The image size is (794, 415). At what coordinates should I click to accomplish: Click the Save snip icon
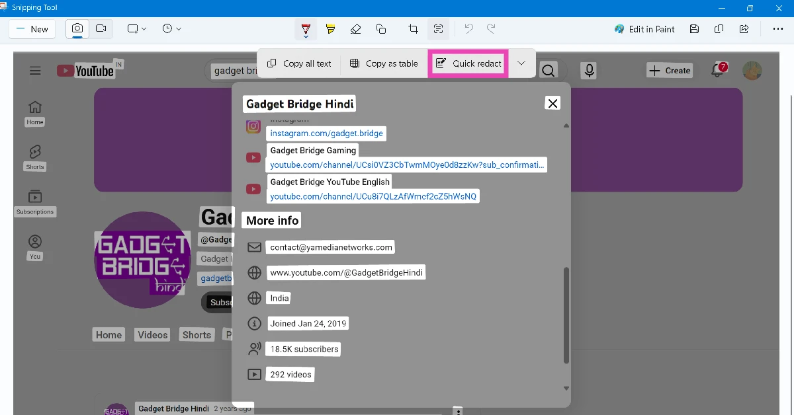pyautogui.click(x=693, y=29)
